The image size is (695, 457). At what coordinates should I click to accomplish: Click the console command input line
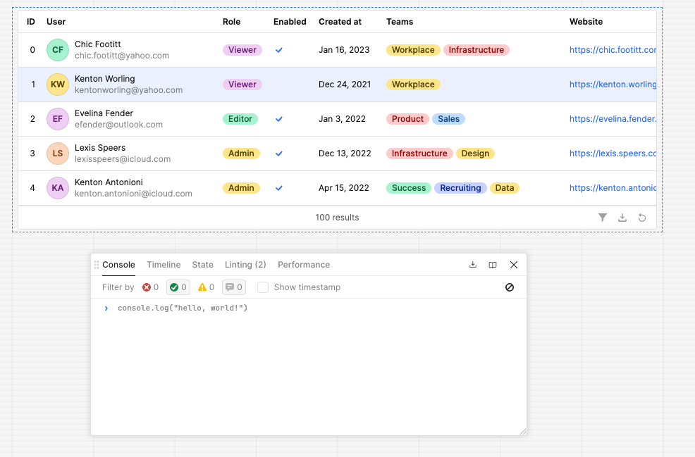click(309, 308)
